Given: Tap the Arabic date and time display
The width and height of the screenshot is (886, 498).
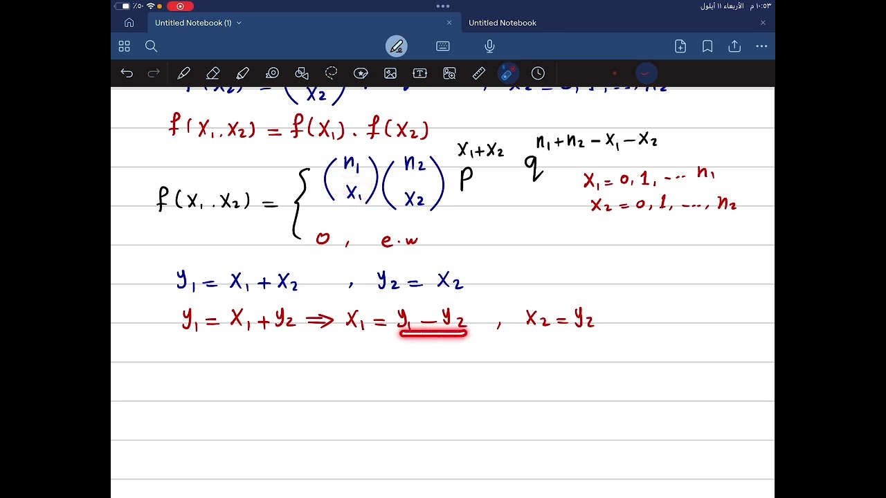Looking at the screenshot, I should (x=736, y=6).
